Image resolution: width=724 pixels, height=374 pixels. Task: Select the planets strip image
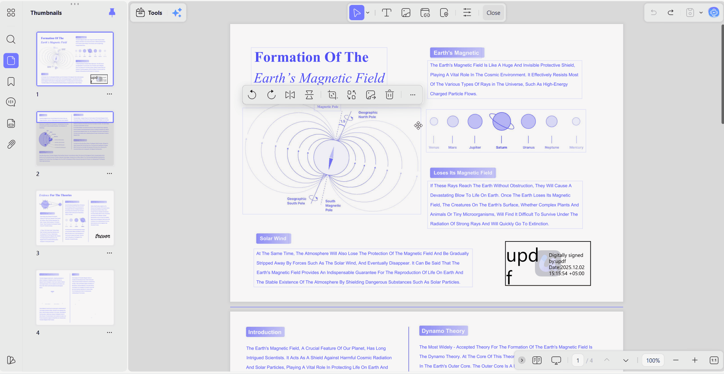point(506,131)
